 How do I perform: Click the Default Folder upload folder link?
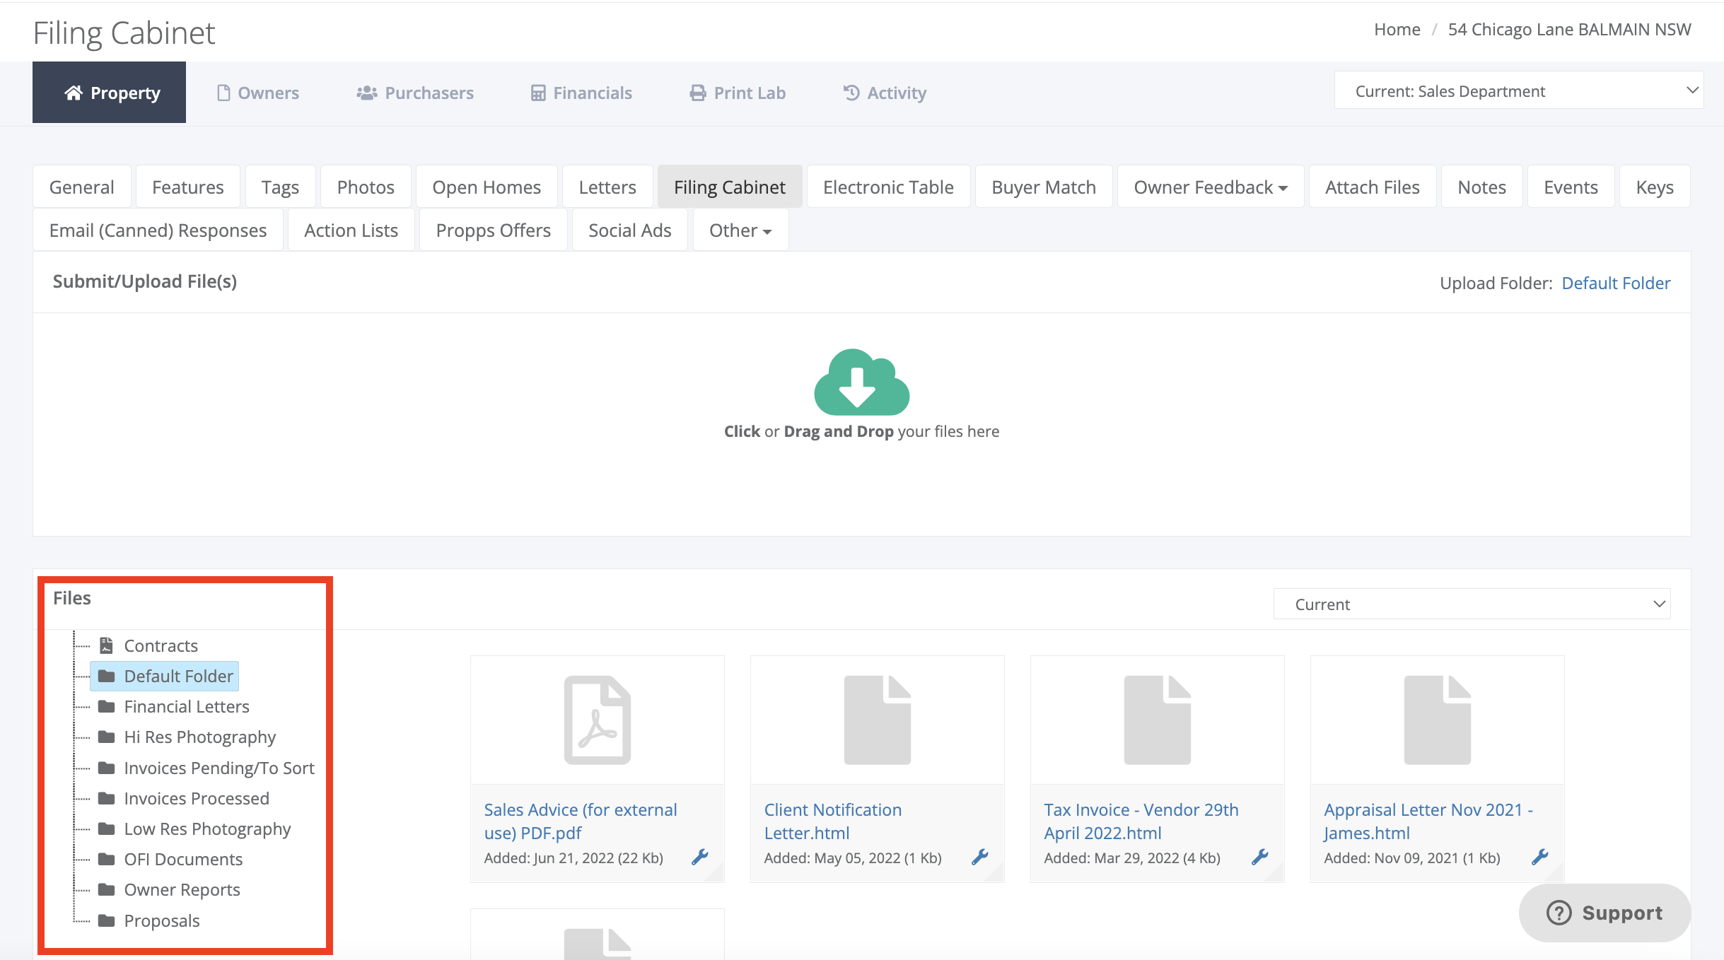coord(1616,283)
